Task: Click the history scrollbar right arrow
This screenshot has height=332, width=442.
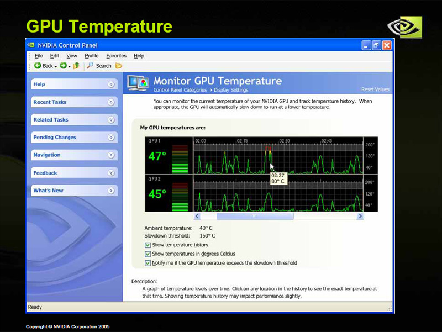Action: pos(360,216)
